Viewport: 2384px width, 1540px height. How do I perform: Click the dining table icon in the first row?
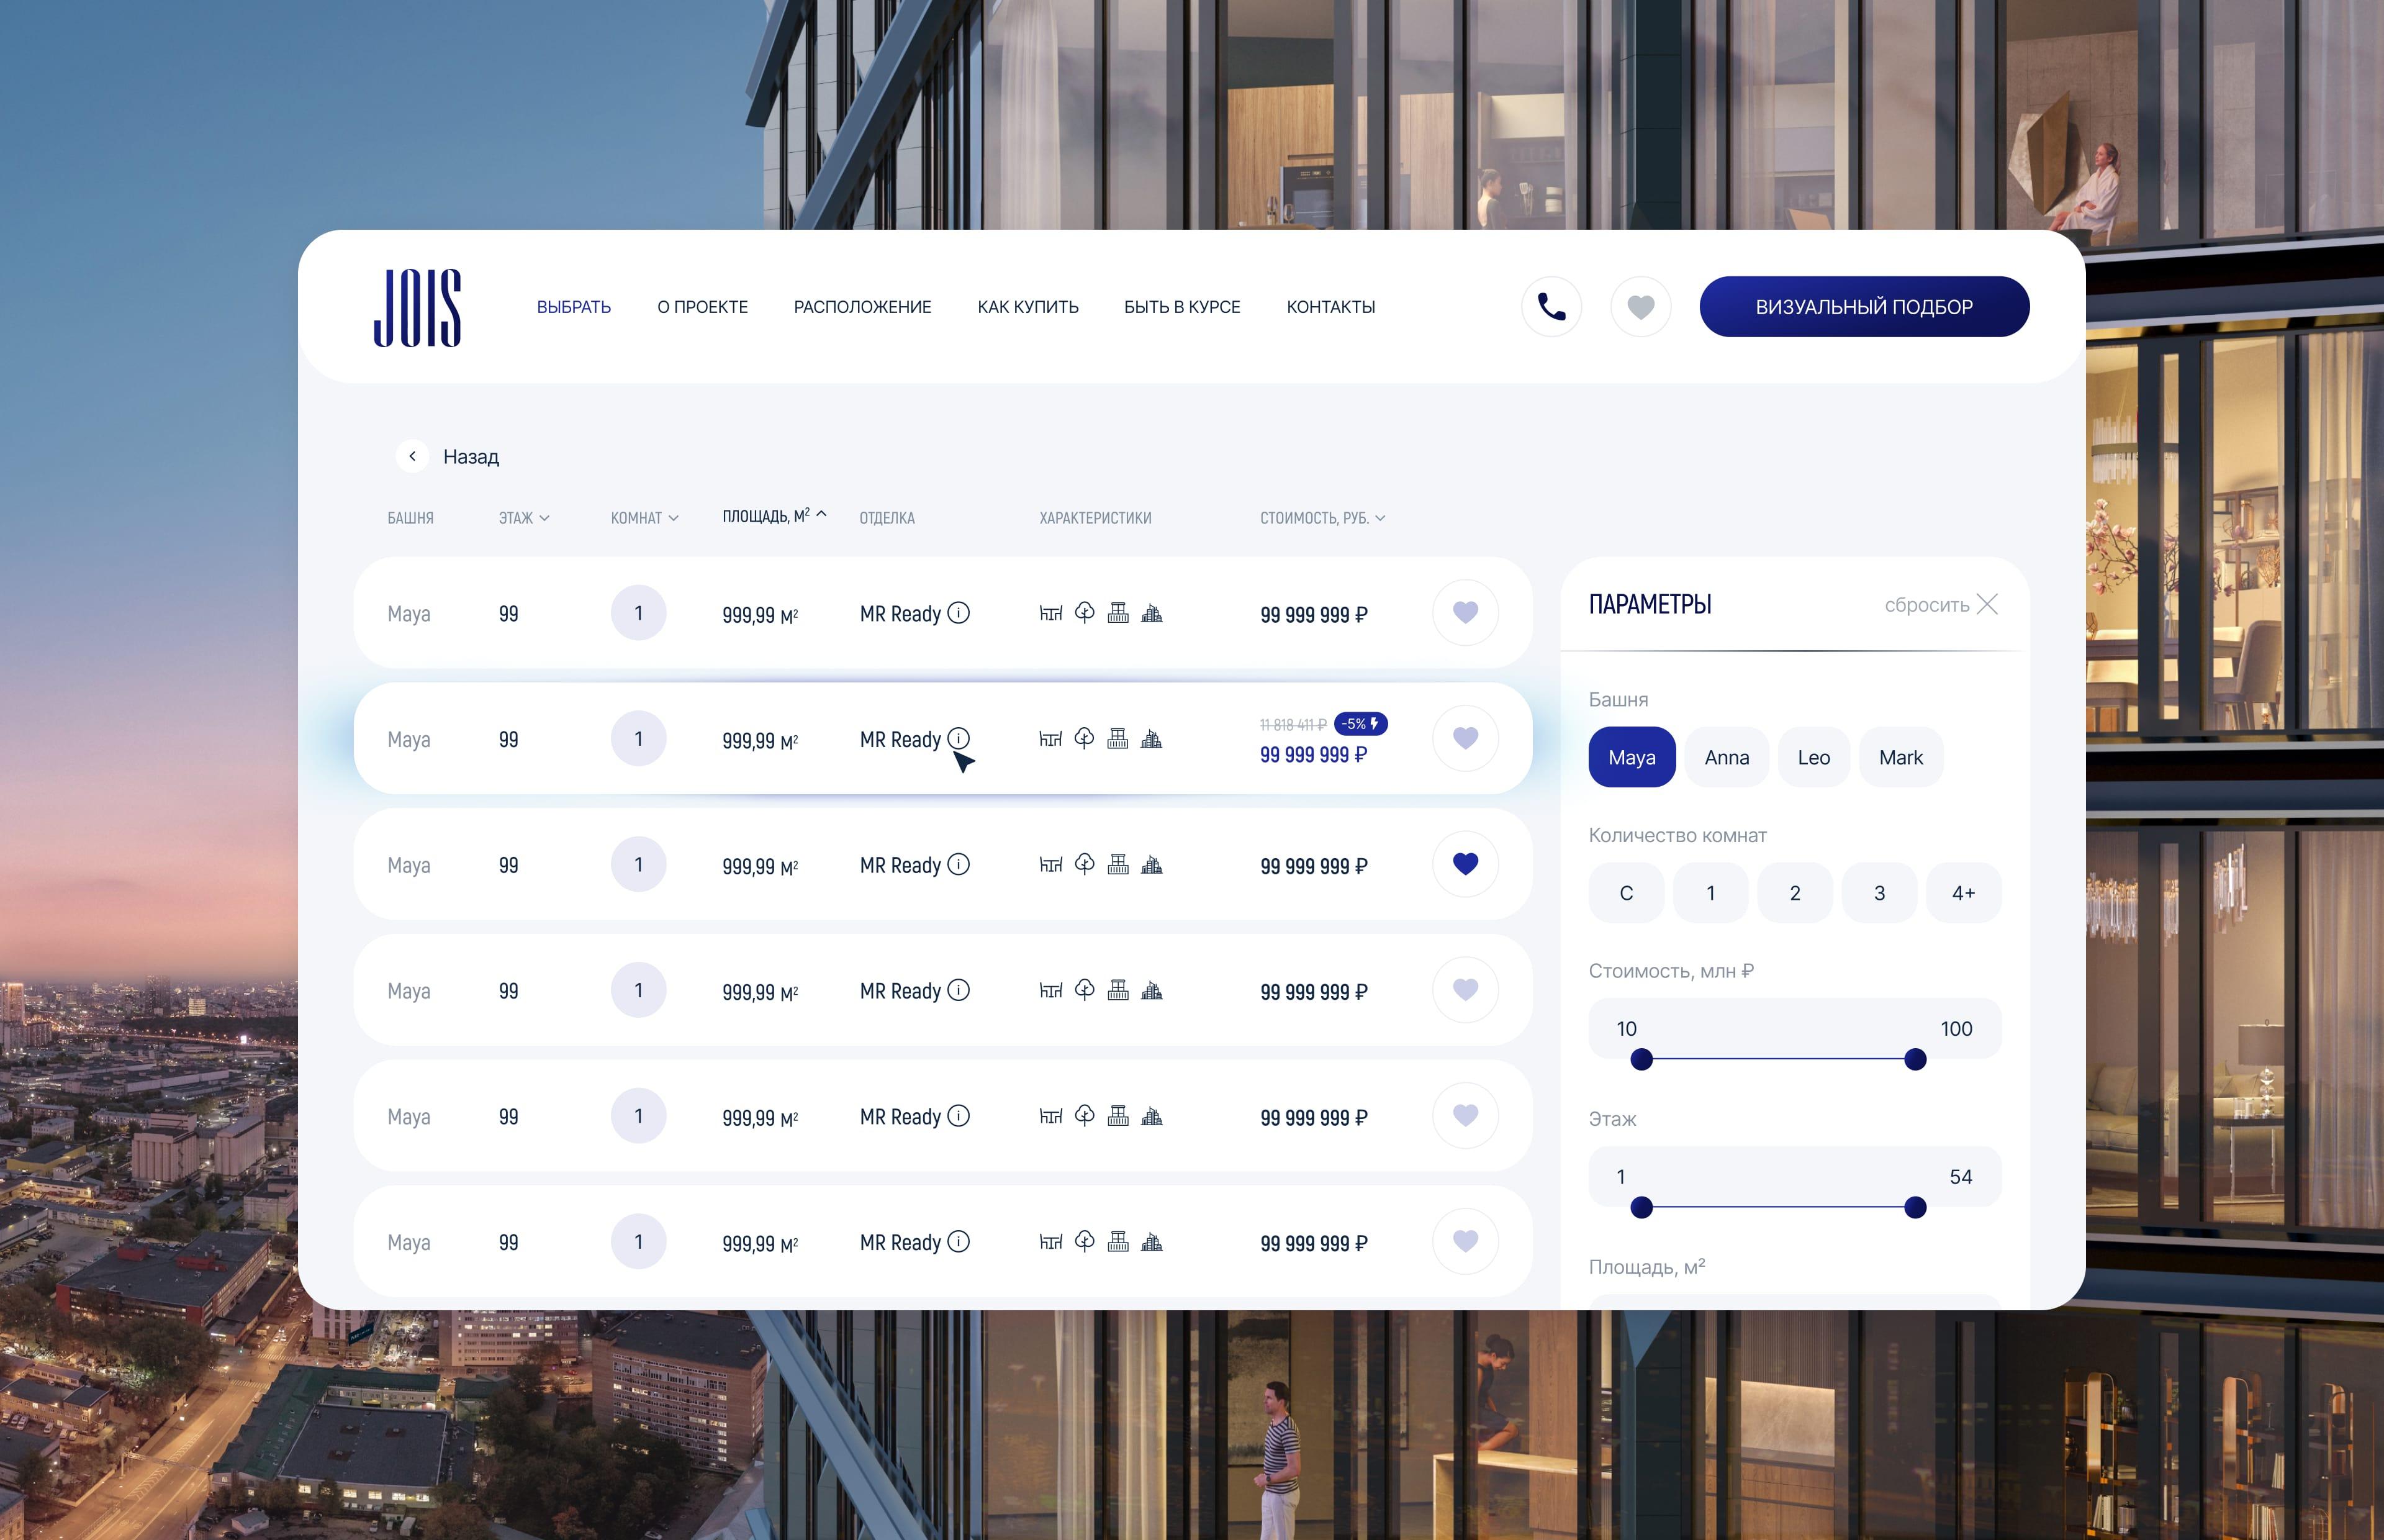[x=1050, y=613]
